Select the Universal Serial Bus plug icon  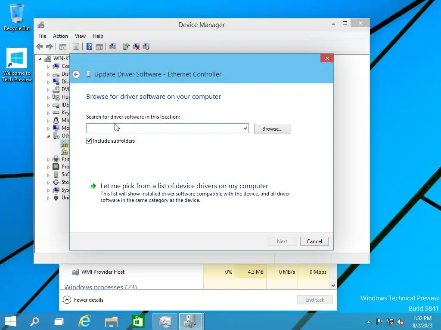[x=56, y=198]
